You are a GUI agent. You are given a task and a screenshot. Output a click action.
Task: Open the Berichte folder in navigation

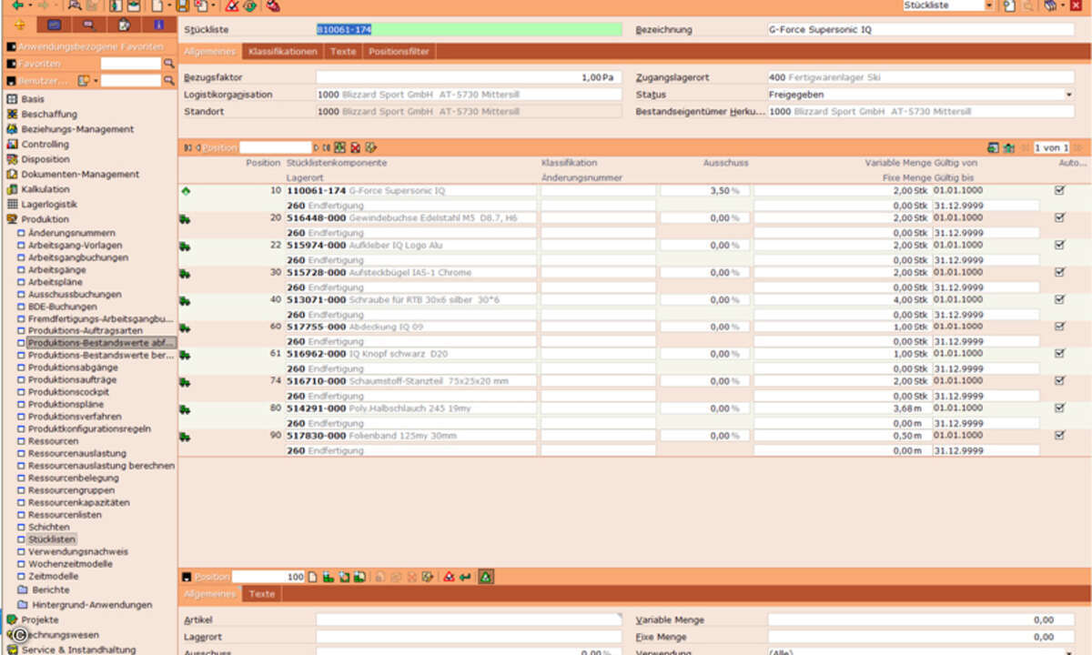pos(50,589)
